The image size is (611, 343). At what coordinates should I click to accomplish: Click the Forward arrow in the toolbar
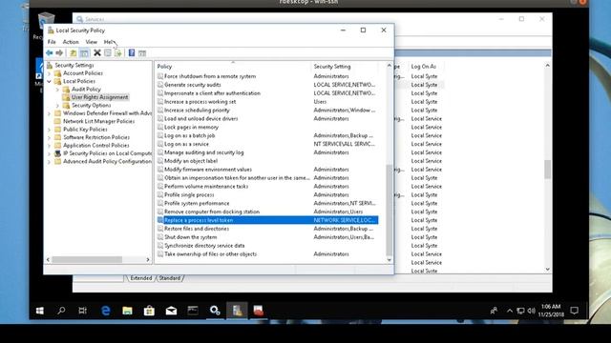[59, 53]
